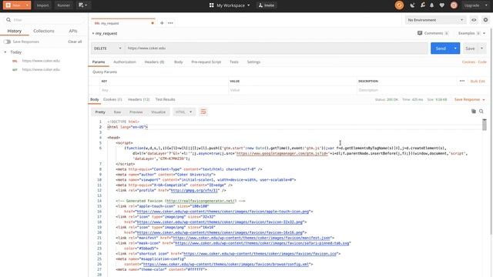Open the Upgrade dropdown
The height and width of the screenshot is (277, 493).
[x=476, y=5]
